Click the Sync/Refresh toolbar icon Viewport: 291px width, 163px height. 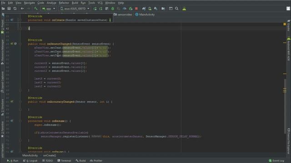(15, 9)
